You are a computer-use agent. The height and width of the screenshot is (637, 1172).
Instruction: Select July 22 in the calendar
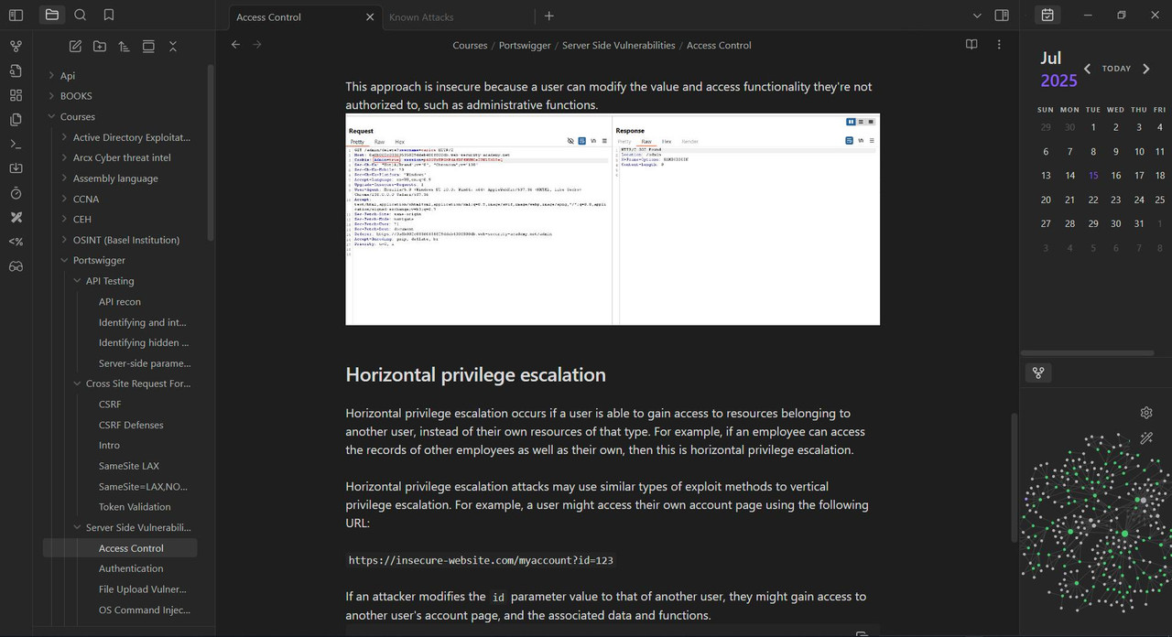tap(1093, 200)
